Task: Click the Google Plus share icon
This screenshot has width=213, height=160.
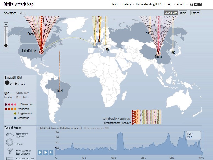Action: tap(192, 4)
